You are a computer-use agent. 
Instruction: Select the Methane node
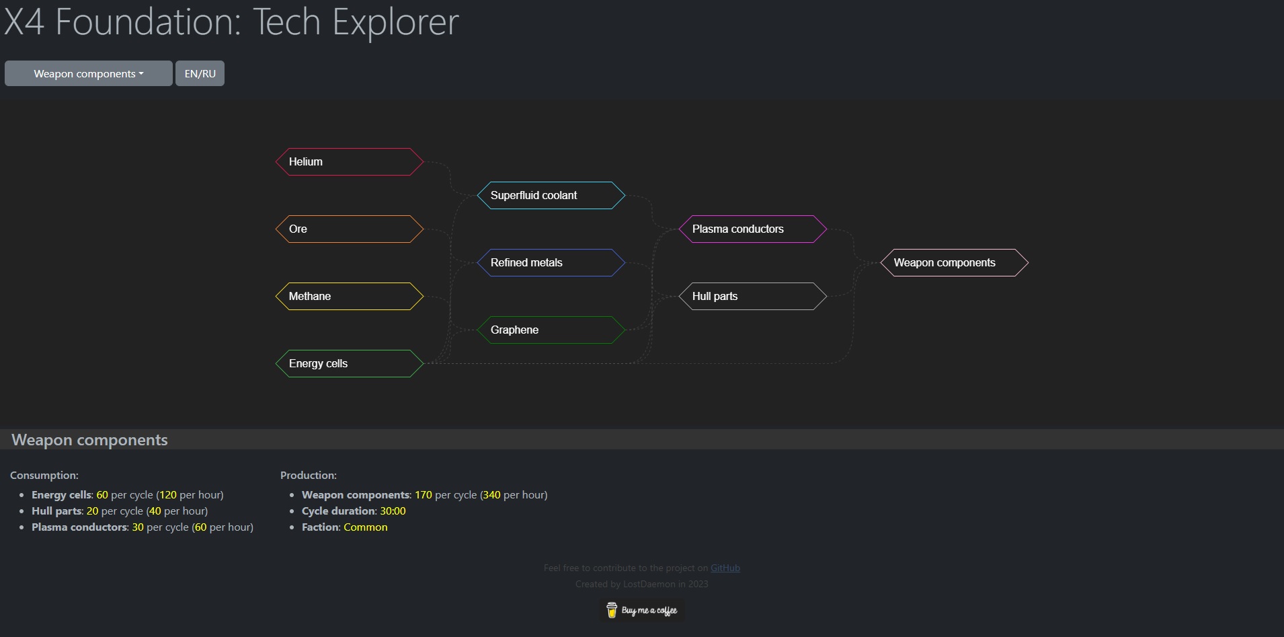click(x=350, y=296)
